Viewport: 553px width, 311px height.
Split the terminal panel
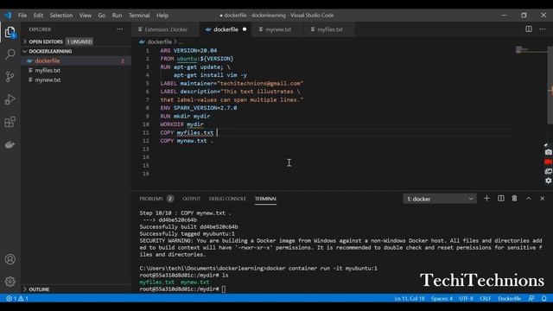click(501, 199)
